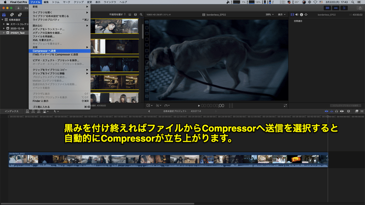The height and width of the screenshot is (205, 365).
Task: Toggle the inspector show/hide button
Action: coord(344,8)
